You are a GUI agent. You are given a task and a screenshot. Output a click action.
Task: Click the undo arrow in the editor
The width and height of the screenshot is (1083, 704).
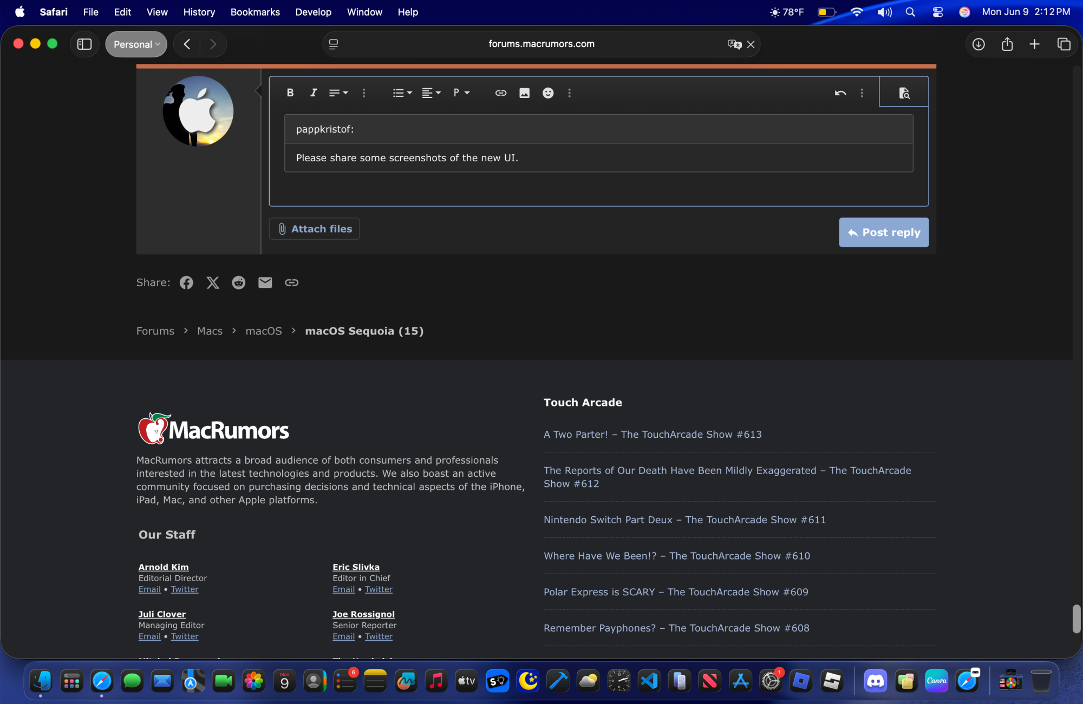point(840,93)
